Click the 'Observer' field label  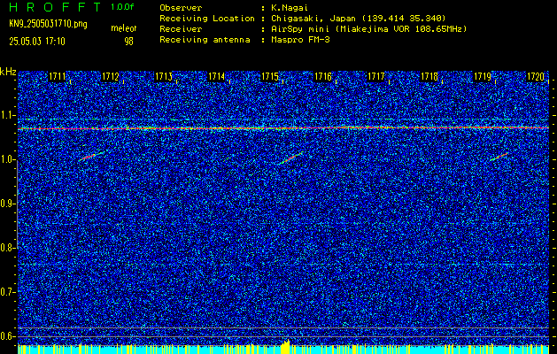tap(181, 7)
